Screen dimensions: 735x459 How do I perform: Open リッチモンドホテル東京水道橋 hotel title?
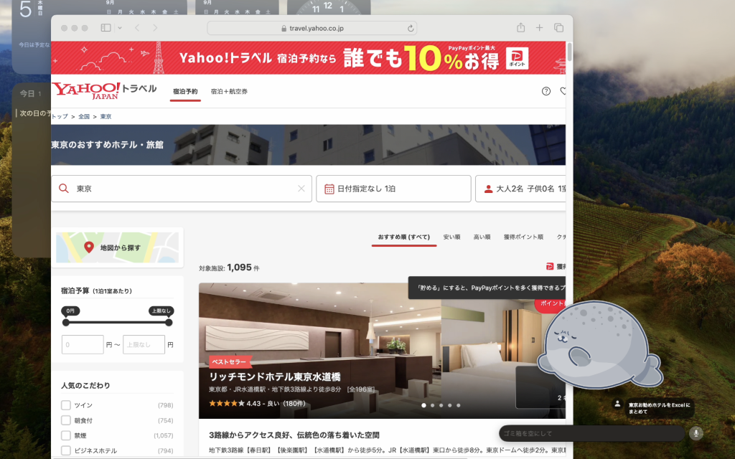pyautogui.click(x=275, y=377)
